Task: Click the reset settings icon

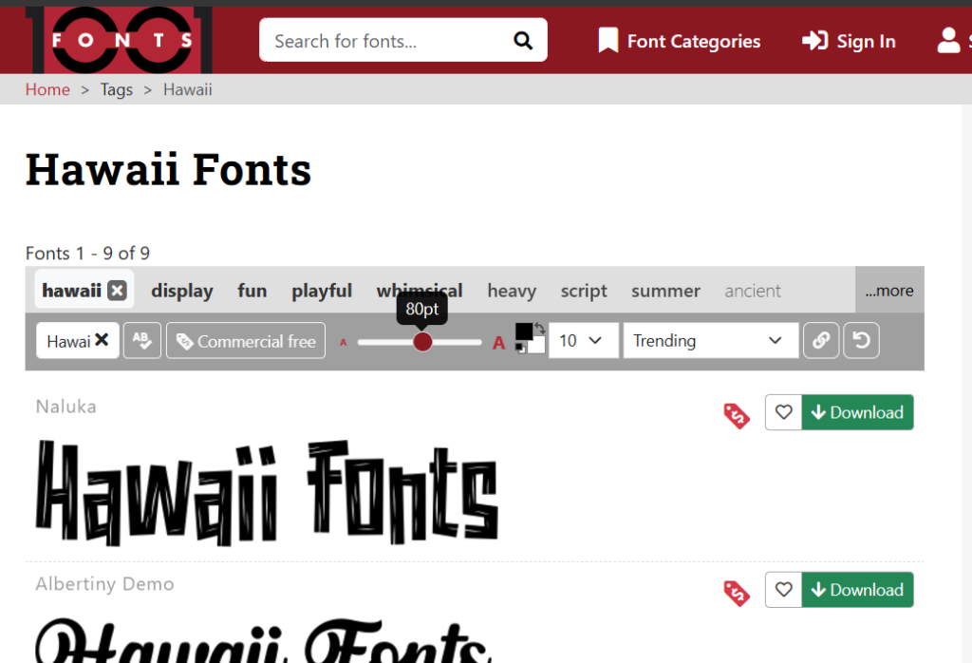Action: tap(861, 340)
